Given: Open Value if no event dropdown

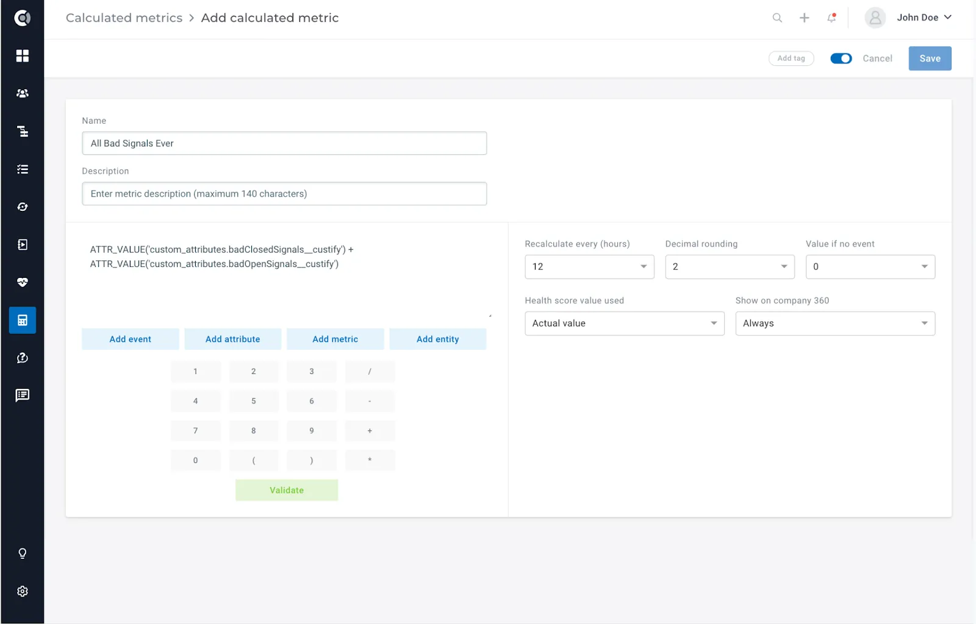Looking at the screenshot, I should click(x=870, y=267).
